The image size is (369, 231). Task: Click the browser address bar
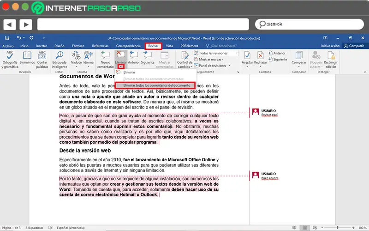[143, 24]
